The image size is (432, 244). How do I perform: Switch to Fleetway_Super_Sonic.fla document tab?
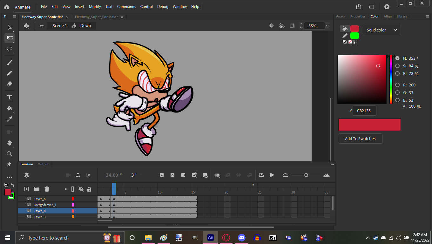(x=97, y=17)
